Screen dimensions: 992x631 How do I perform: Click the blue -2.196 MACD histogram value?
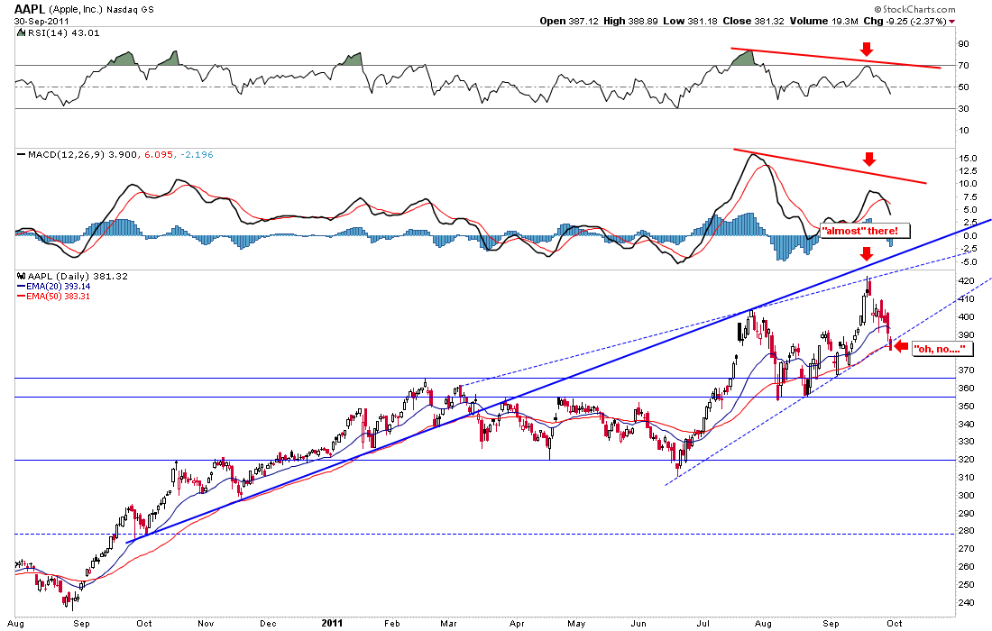point(196,154)
